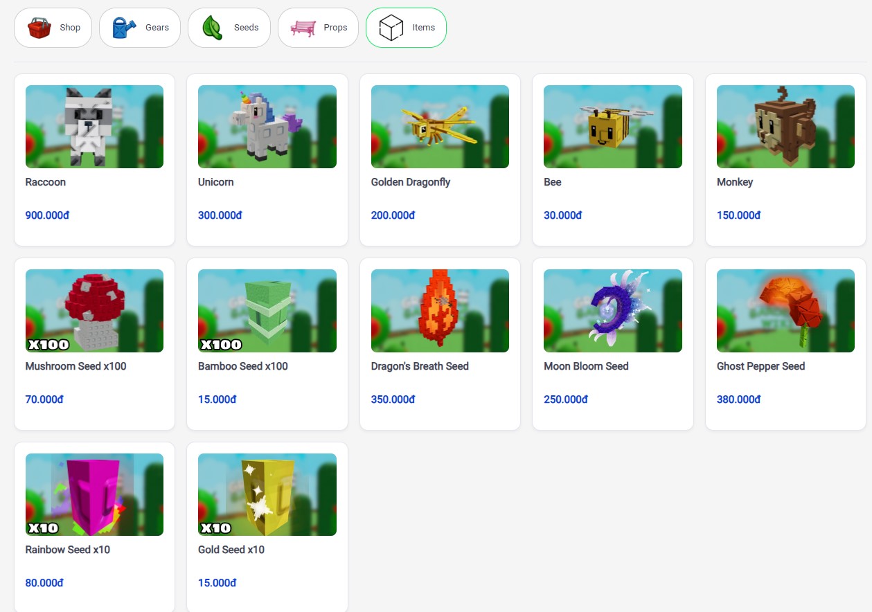Switch to the Seeds tab
The height and width of the screenshot is (612, 872).
click(229, 28)
